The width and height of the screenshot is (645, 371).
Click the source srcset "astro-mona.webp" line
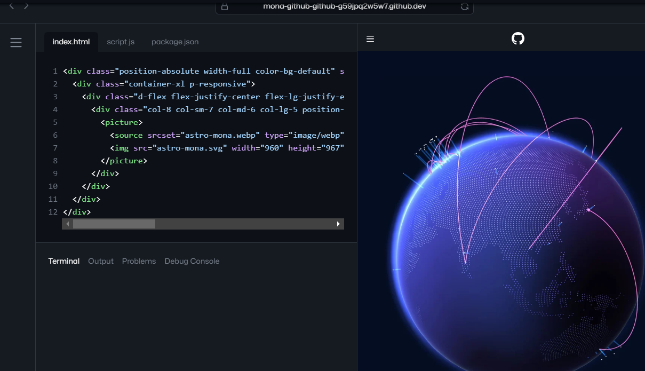click(x=227, y=135)
